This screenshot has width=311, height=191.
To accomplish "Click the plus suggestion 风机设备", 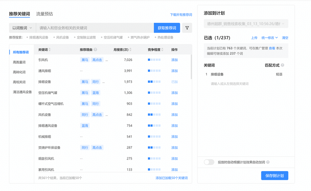I will click(x=60, y=37).
